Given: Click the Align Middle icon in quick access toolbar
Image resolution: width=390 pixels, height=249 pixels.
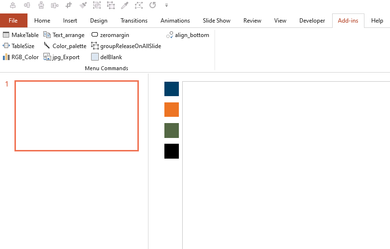Looking at the screenshot, I should 27,5.
